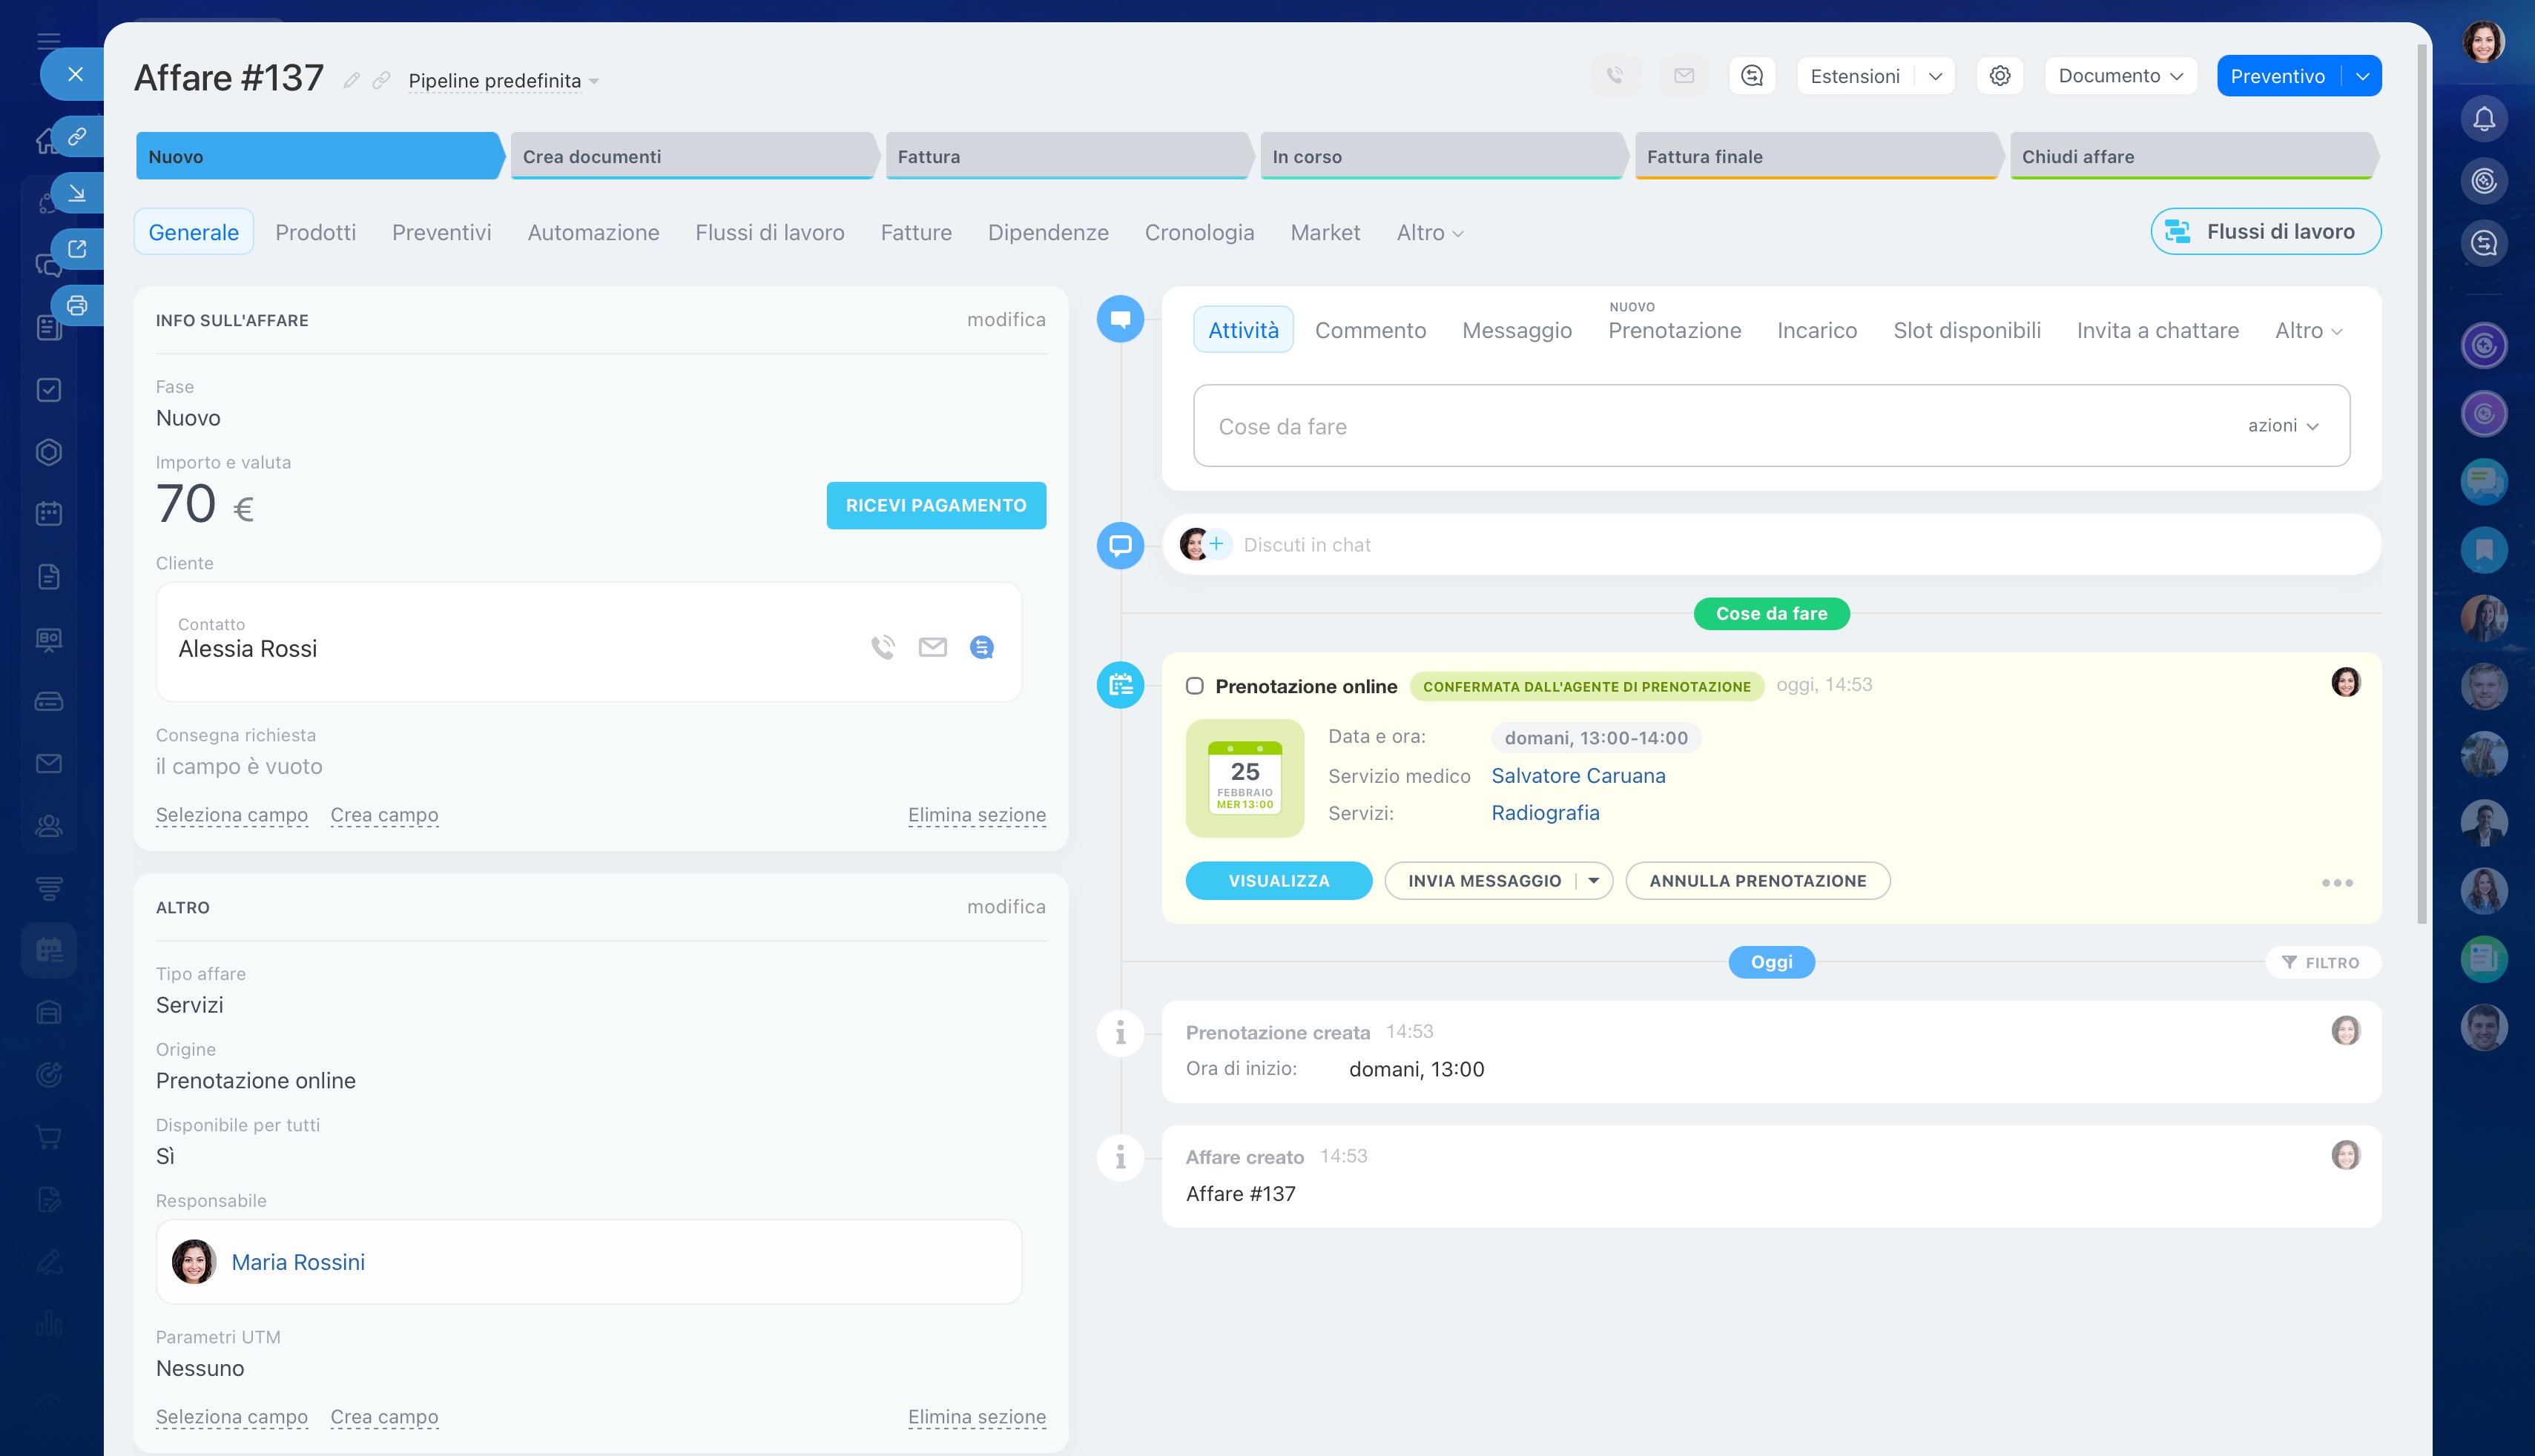Expand the Documento dropdown
Image resolution: width=2535 pixels, height=1456 pixels.
[x=2120, y=76]
